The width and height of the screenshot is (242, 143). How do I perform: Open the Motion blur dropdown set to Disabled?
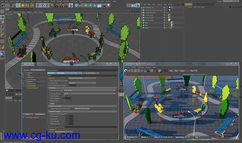coord(82,83)
